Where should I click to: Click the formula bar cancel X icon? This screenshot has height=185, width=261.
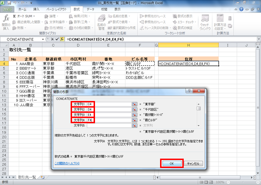click(x=52, y=39)
